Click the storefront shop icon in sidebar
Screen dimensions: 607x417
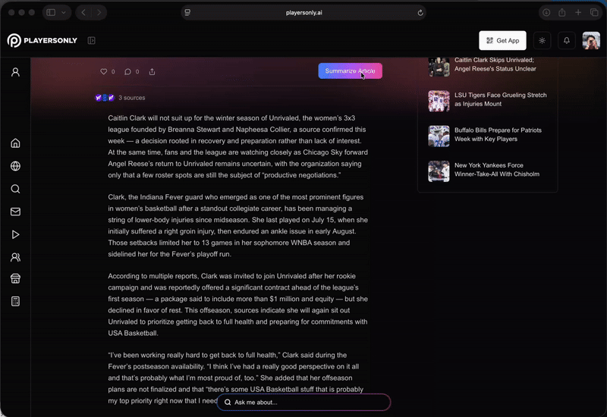(15, 279)
